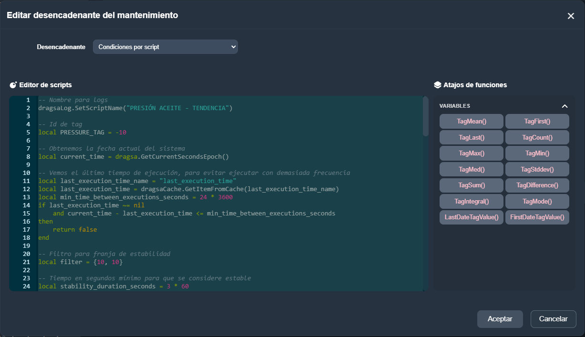Insert the TagMax() function
This screenshot has height=337, width=585.
tap(471, 153)
